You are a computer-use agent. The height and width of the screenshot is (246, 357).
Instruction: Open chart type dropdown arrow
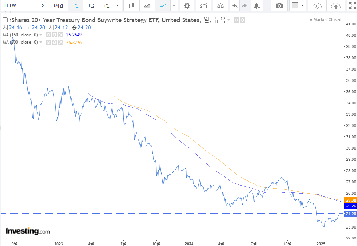[x=174, y=5]
